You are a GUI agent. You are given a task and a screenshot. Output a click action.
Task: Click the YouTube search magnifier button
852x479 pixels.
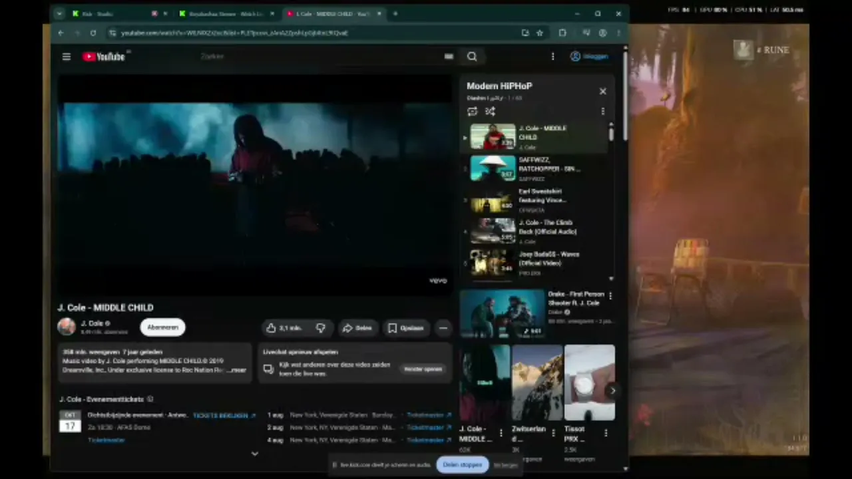pos(472,57)
